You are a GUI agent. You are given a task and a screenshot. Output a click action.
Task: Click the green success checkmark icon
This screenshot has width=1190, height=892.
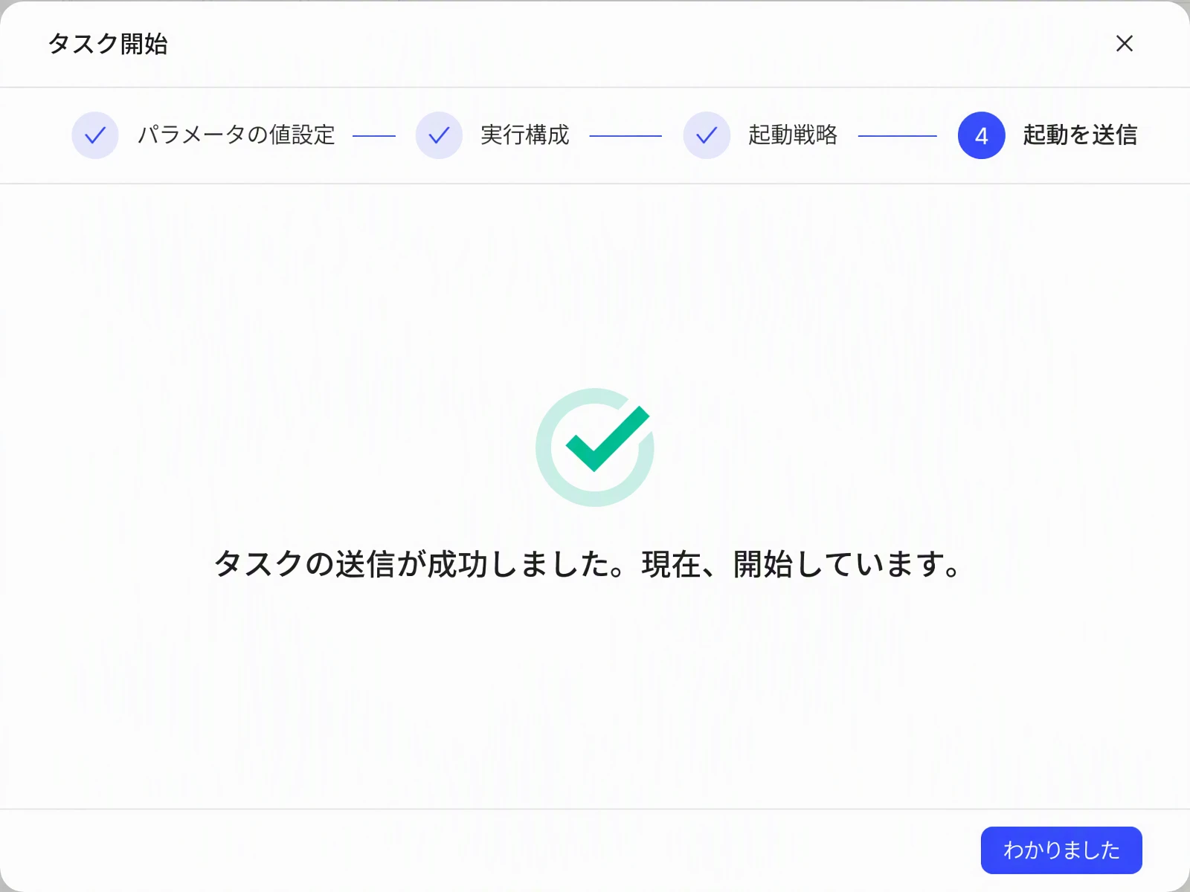point(608,439)
